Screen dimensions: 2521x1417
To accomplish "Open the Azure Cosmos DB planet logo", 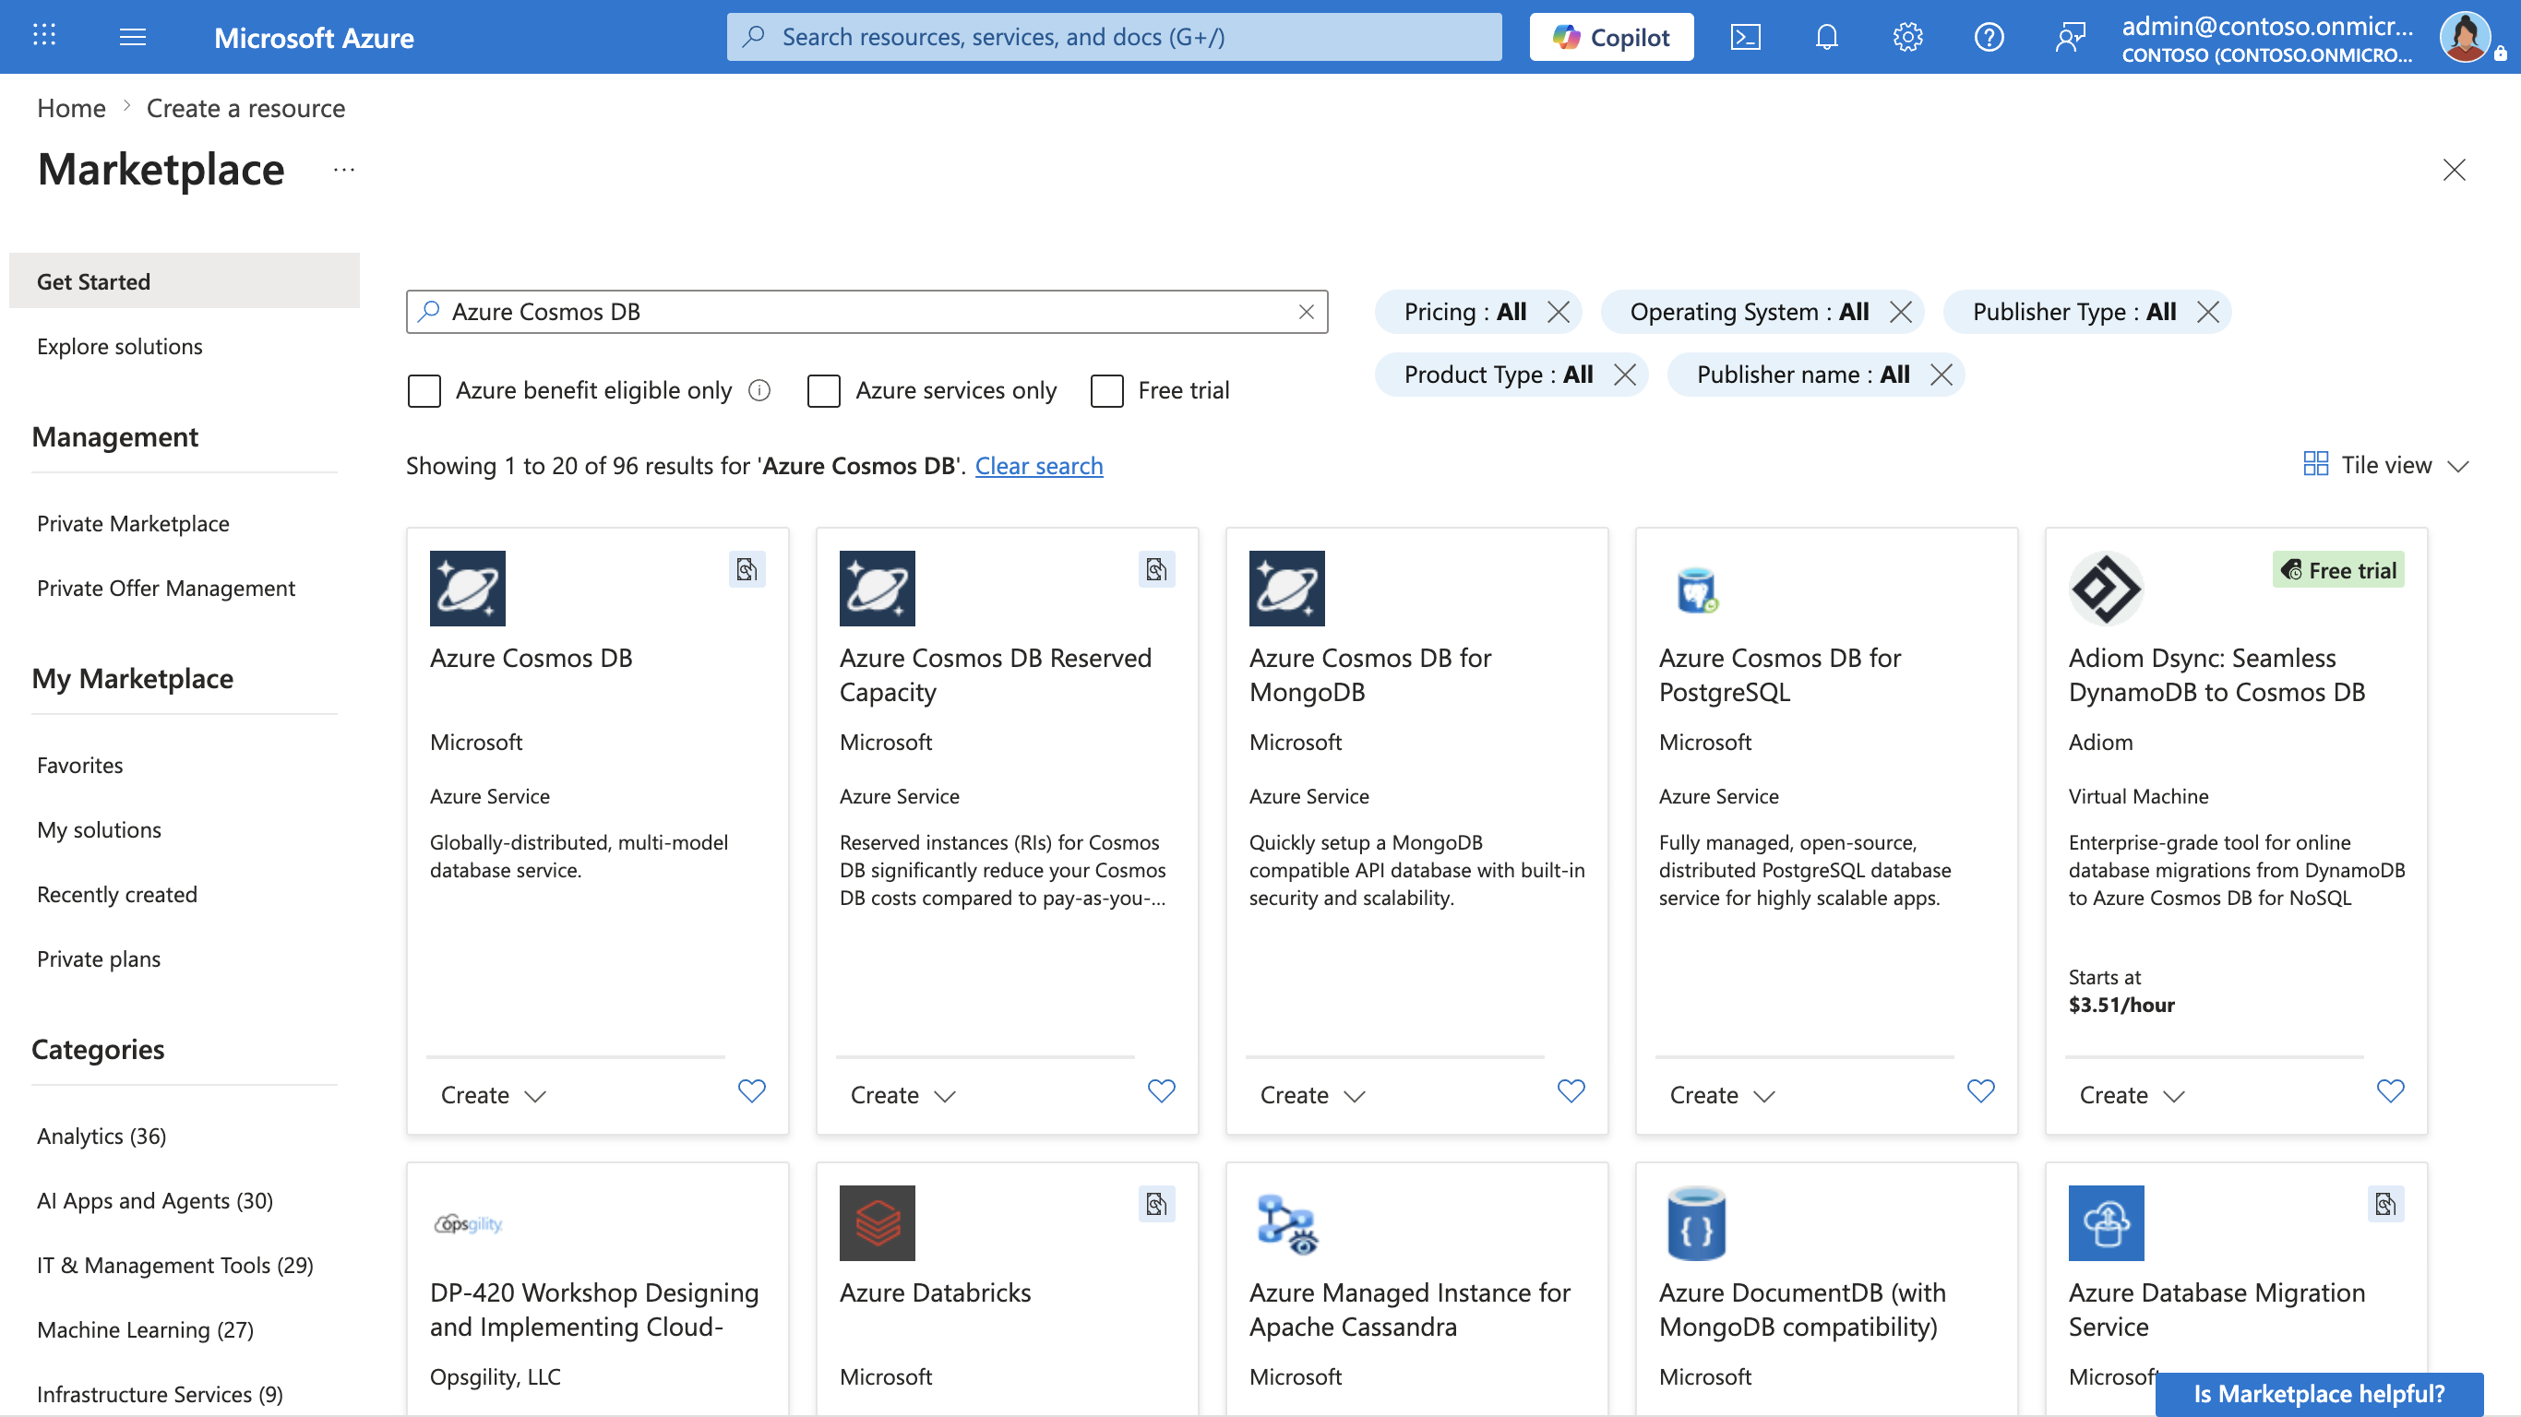I will pyautogui.click(x=468, y=589).
